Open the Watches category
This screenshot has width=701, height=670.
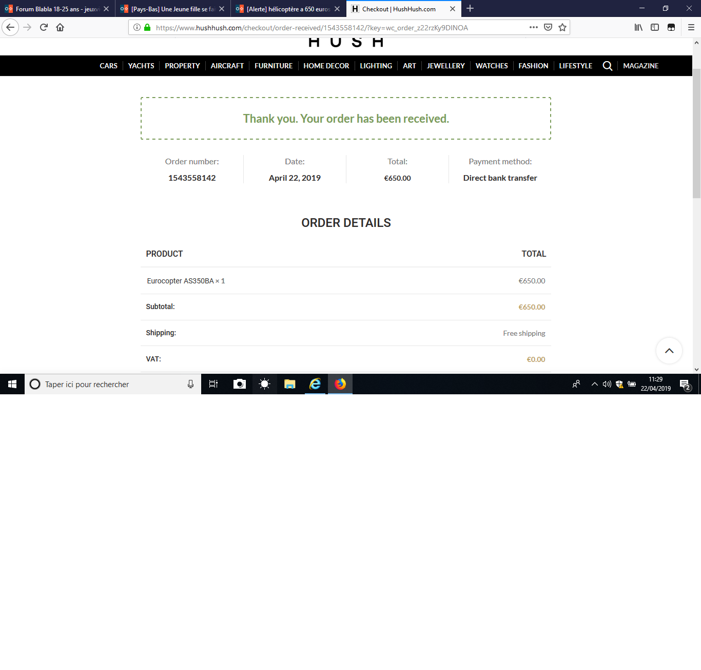click(x=492, y=66)
